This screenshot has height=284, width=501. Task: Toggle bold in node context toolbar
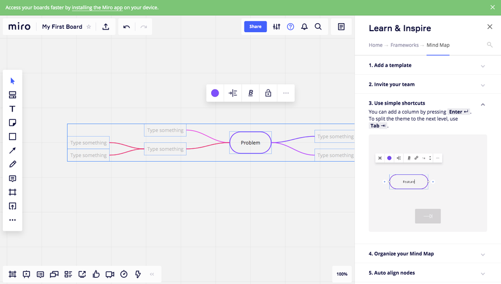click(251, 93)
